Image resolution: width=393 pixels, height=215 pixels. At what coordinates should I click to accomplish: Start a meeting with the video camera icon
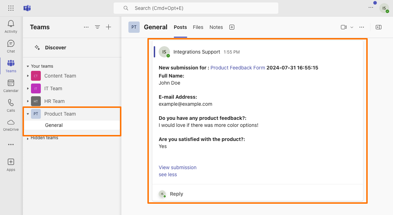344,27
